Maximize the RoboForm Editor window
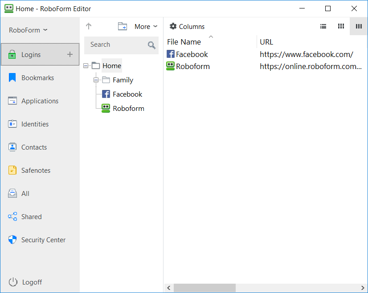368x293 pixels. click(x=328, y=8)
